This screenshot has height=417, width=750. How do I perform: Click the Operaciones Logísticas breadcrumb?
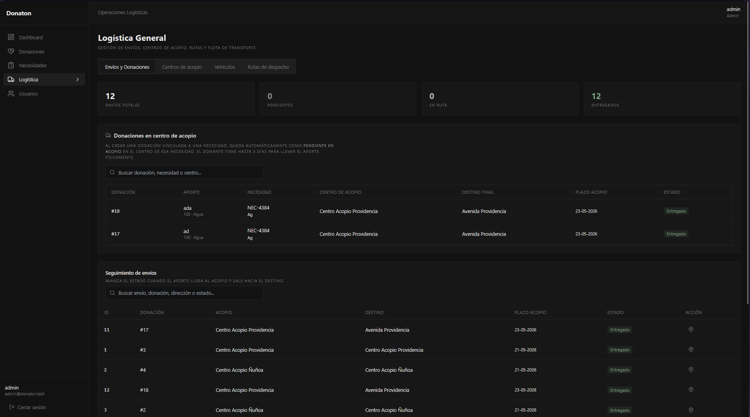coord(123,13)
